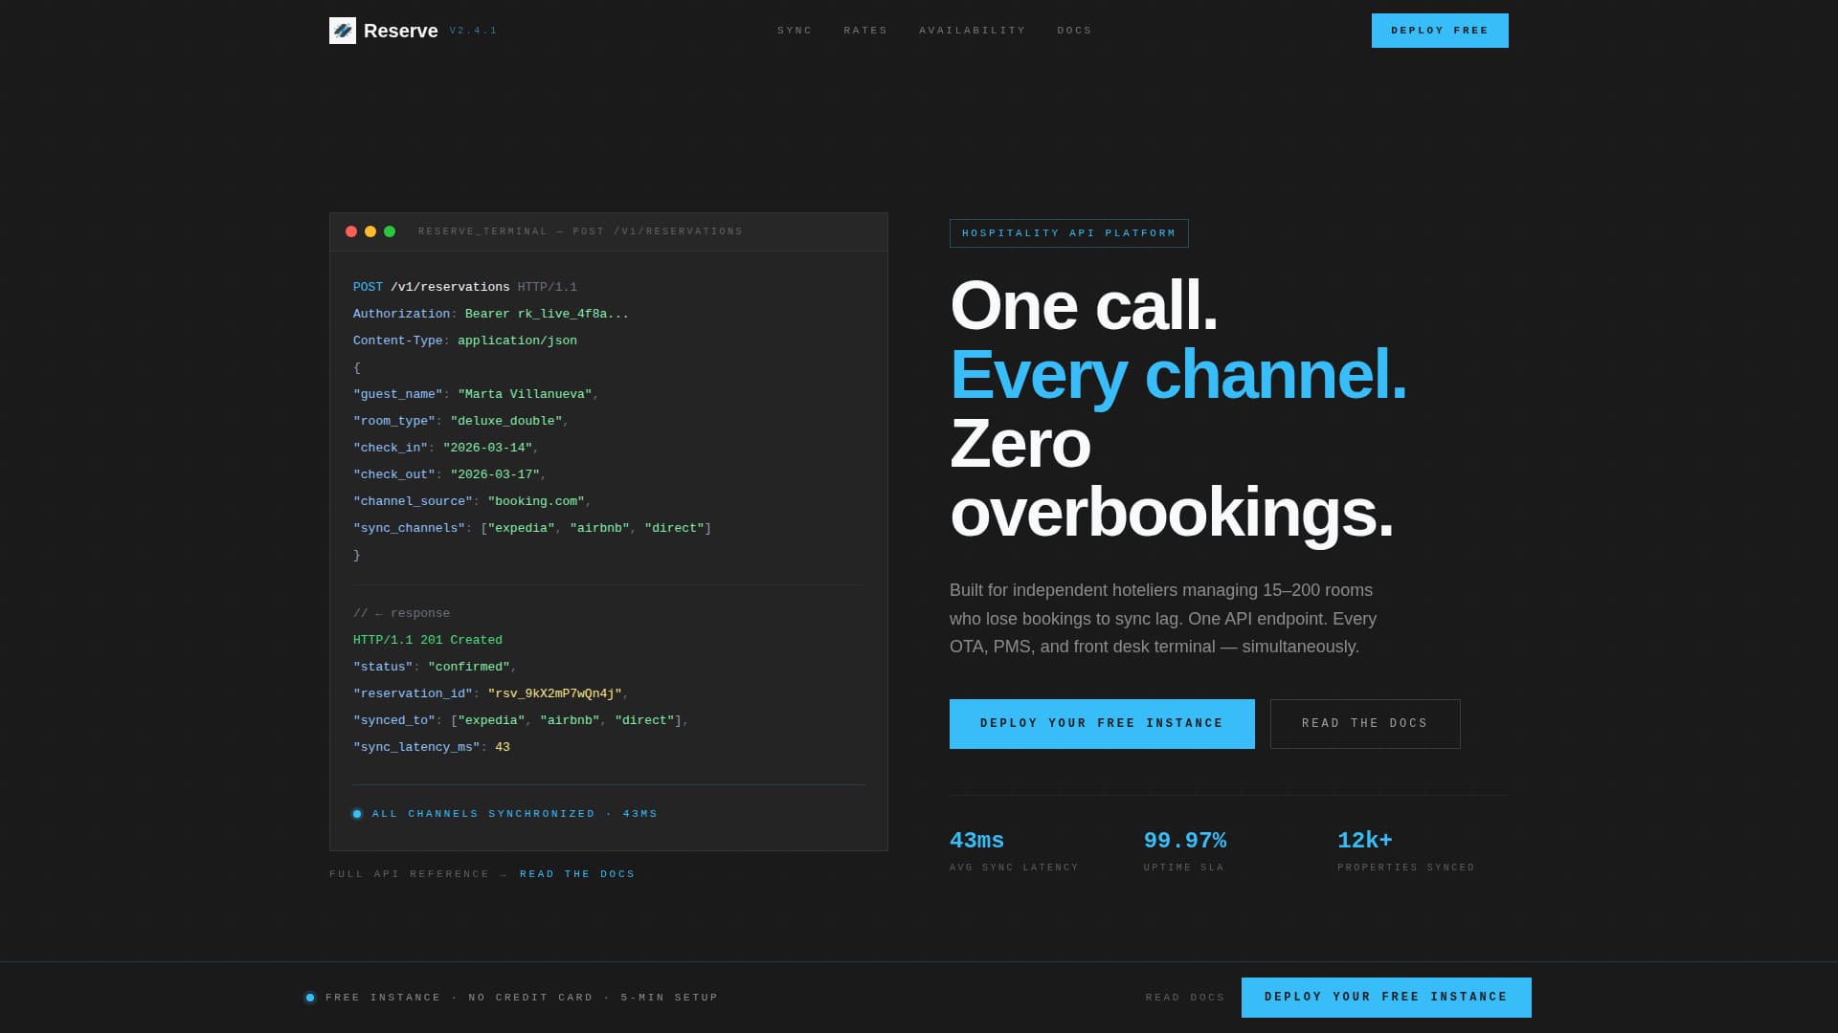
Task: Click the "room_type": "deluxe_double" line
Action: [x=461, y=421]
